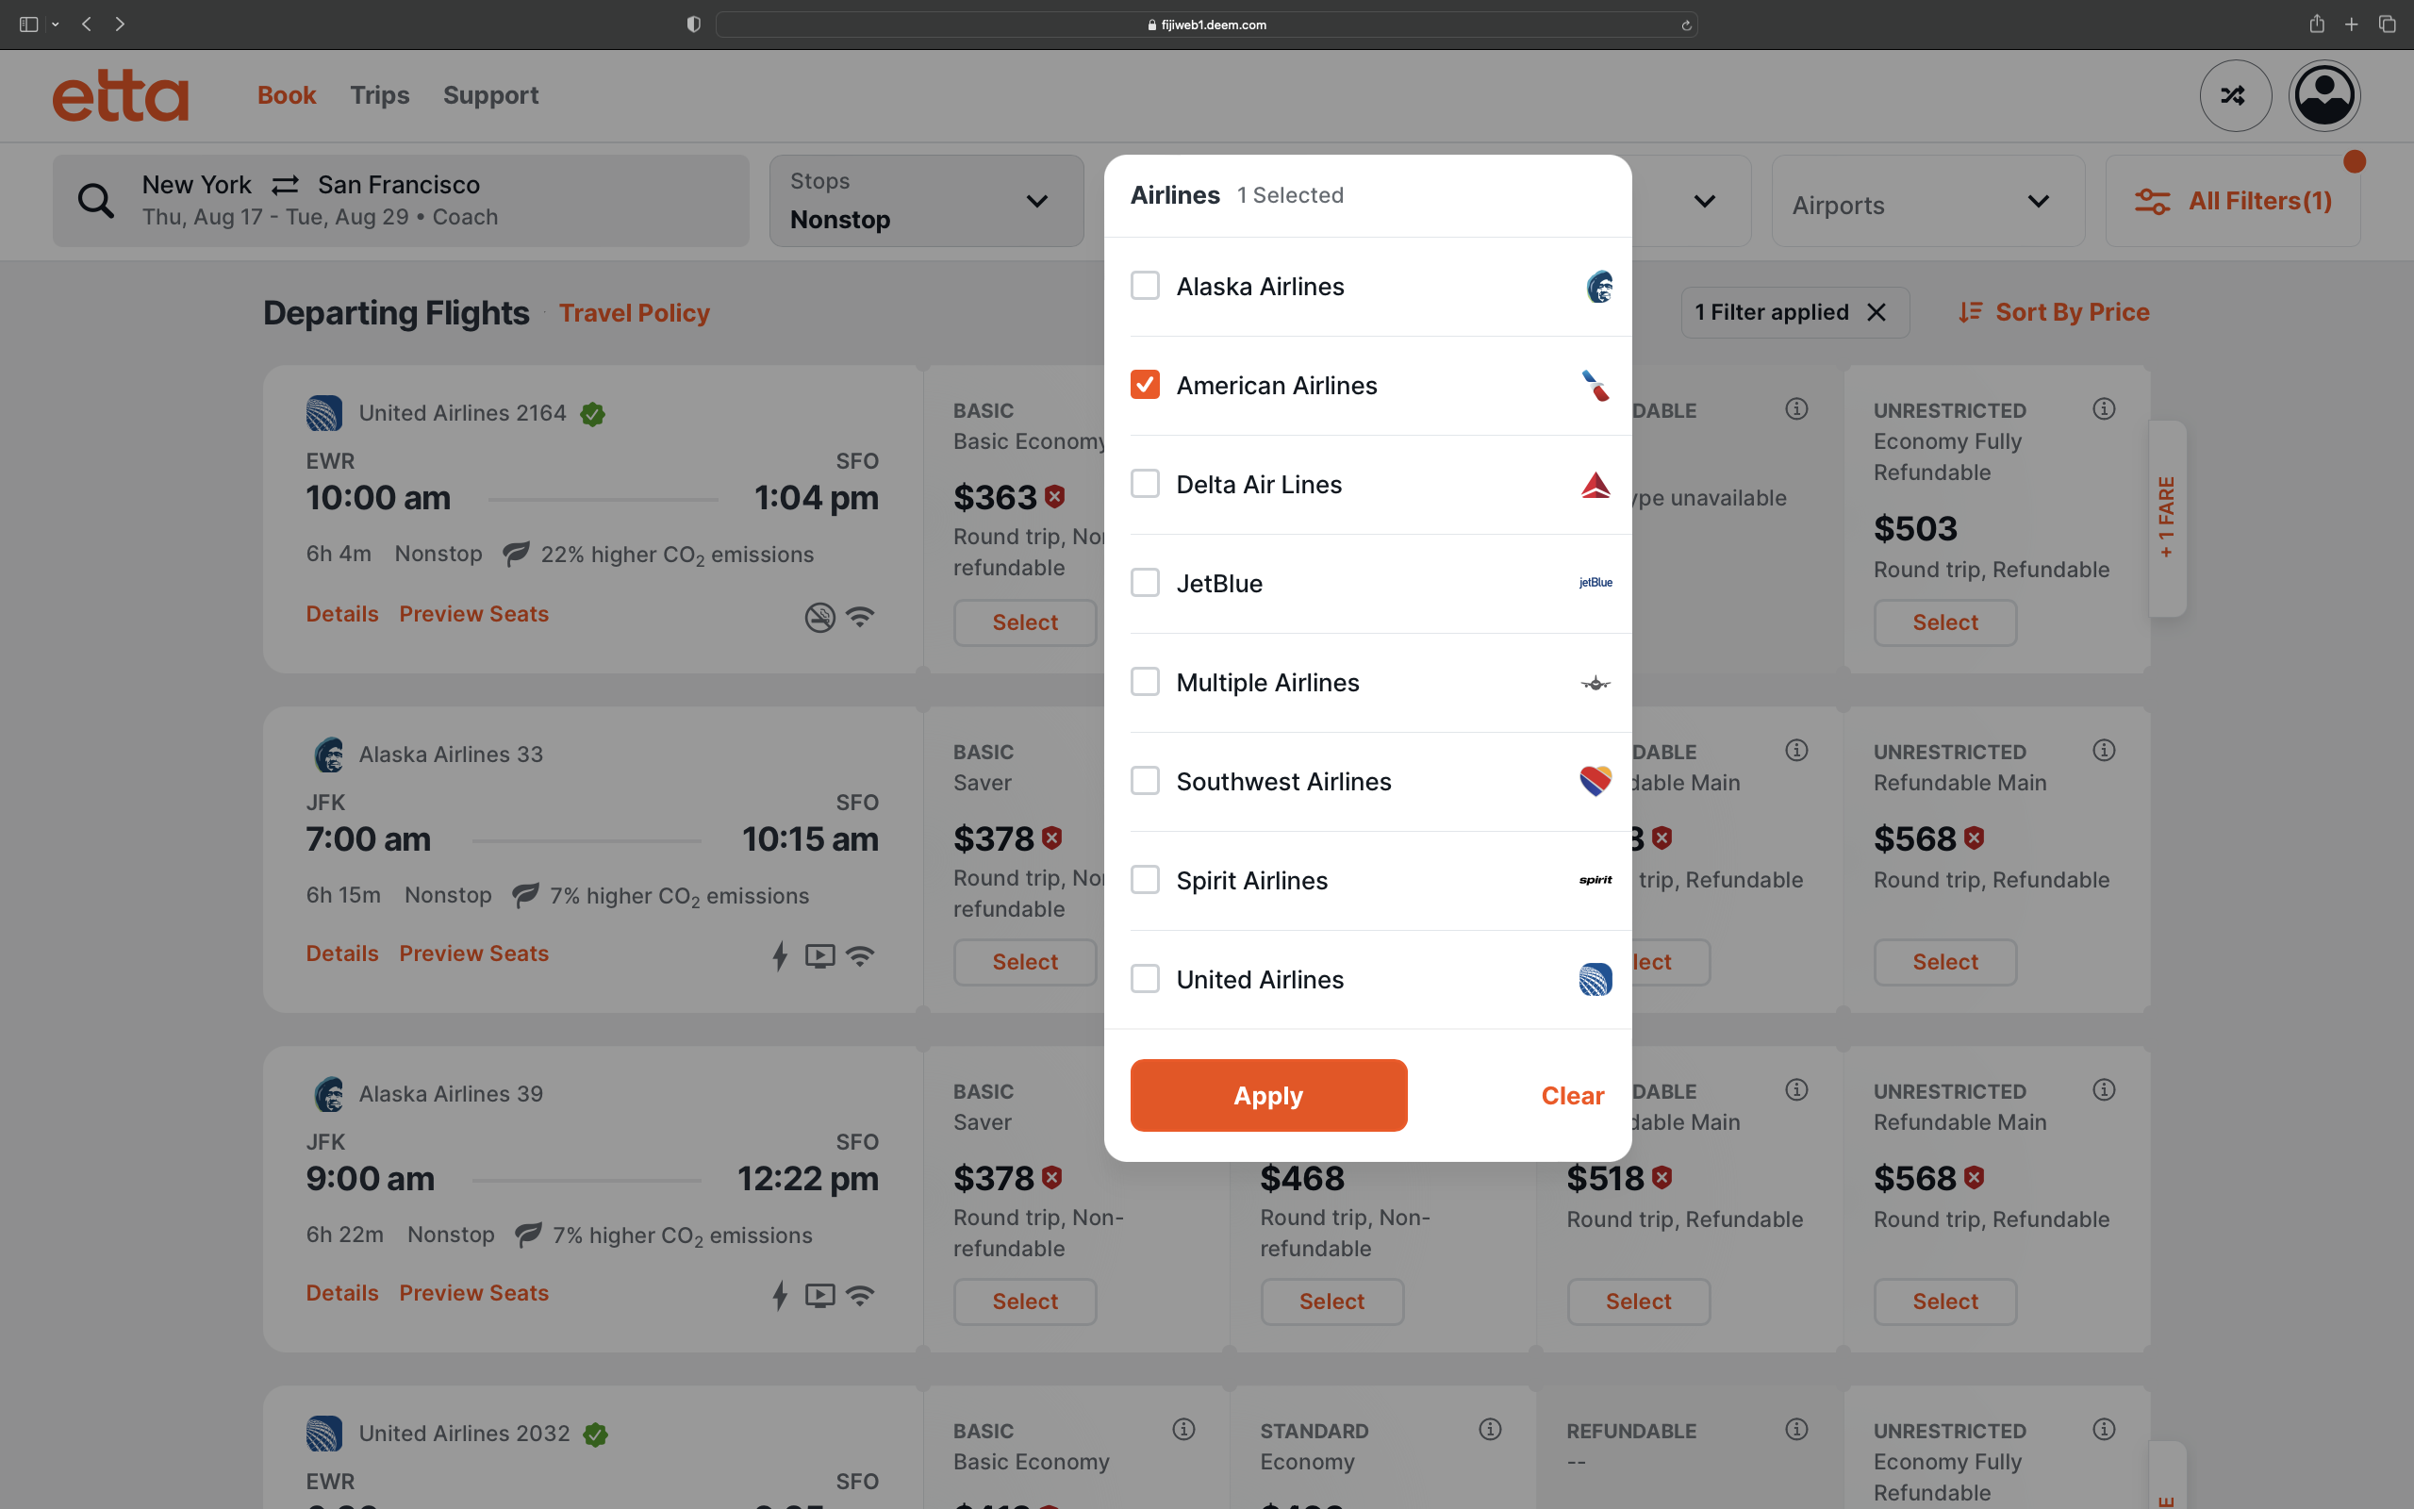2414x1509 pixels.
Task: Remove the 1 Filter applied chip
Action: click(1876, 312)
